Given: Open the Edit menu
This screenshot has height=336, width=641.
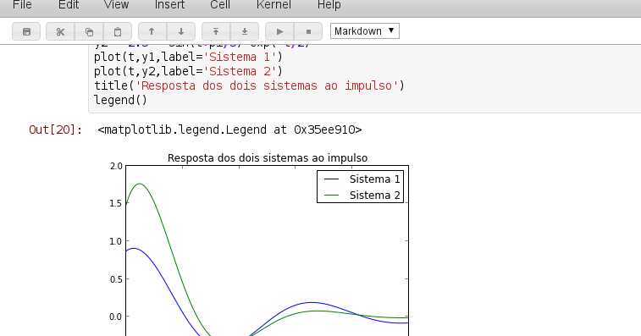Looking at the screenshot, I should coord(69,5).
